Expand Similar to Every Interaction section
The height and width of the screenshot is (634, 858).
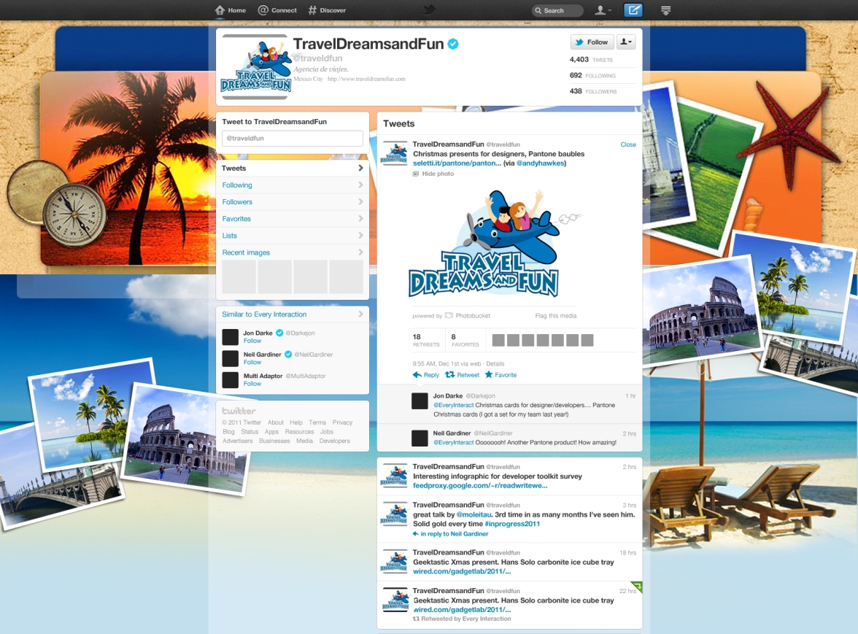[360, 314]
